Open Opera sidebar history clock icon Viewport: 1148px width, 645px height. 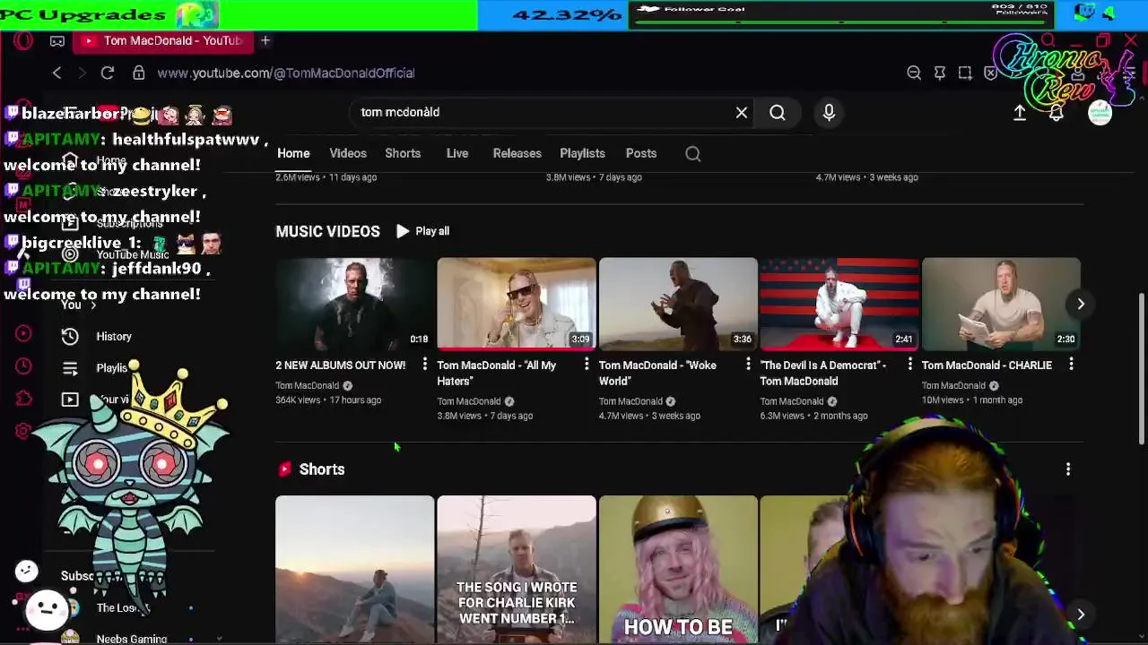pos(23,366)
